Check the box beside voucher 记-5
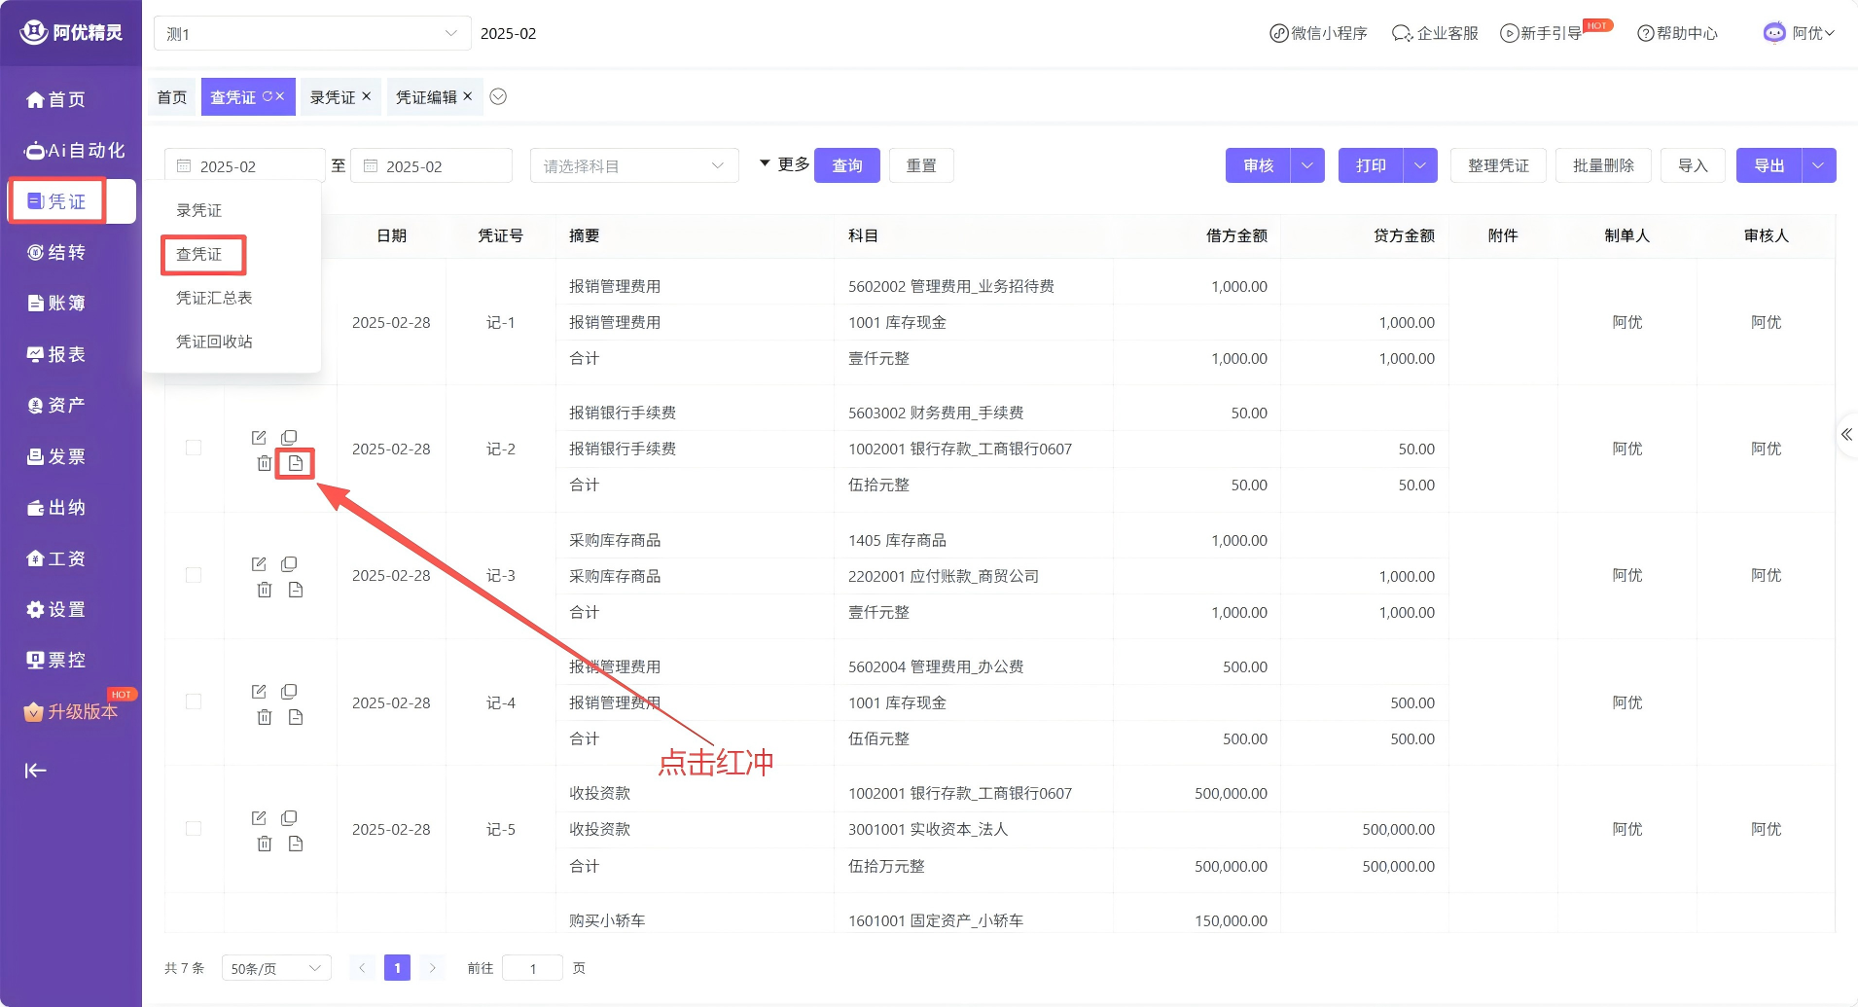The width and height of the screenshot is (1858, 1007). coord(194,828)
